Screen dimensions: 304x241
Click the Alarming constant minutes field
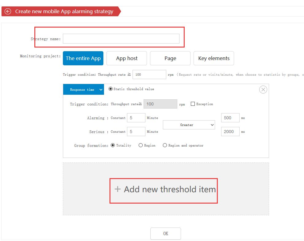pyautogui.click(x=136, y=118)
